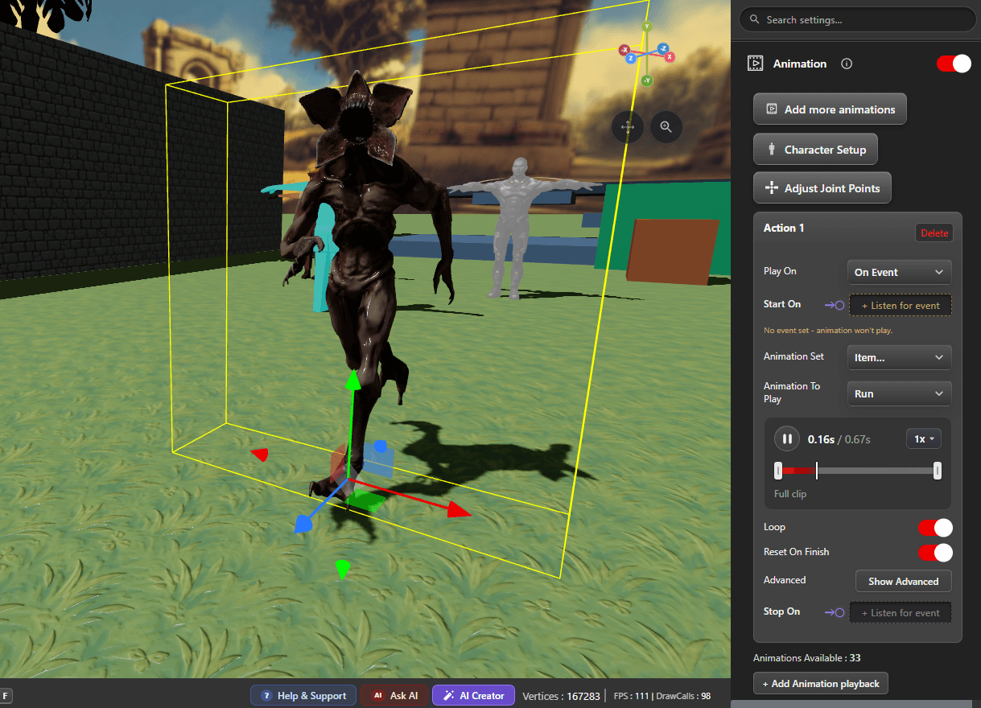Toggle Reset On Finish switch
Image resolution: width=981 pixels, height=708 pixels.
(935, 553)
